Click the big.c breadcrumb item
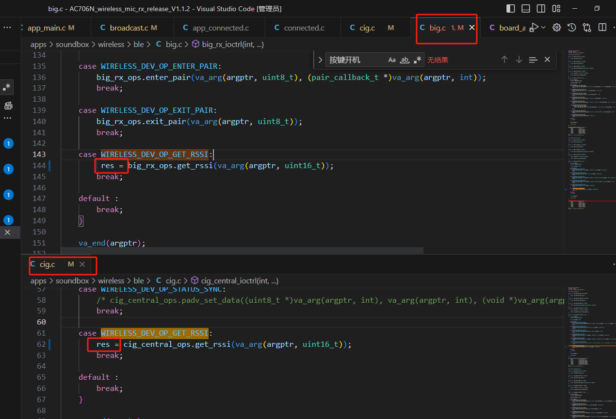Viewport: 616px width, 419px height. [x=169, y=45]
